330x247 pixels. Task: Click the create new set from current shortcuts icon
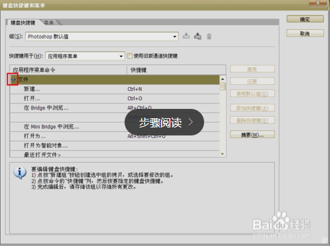(x=197, y=36)
